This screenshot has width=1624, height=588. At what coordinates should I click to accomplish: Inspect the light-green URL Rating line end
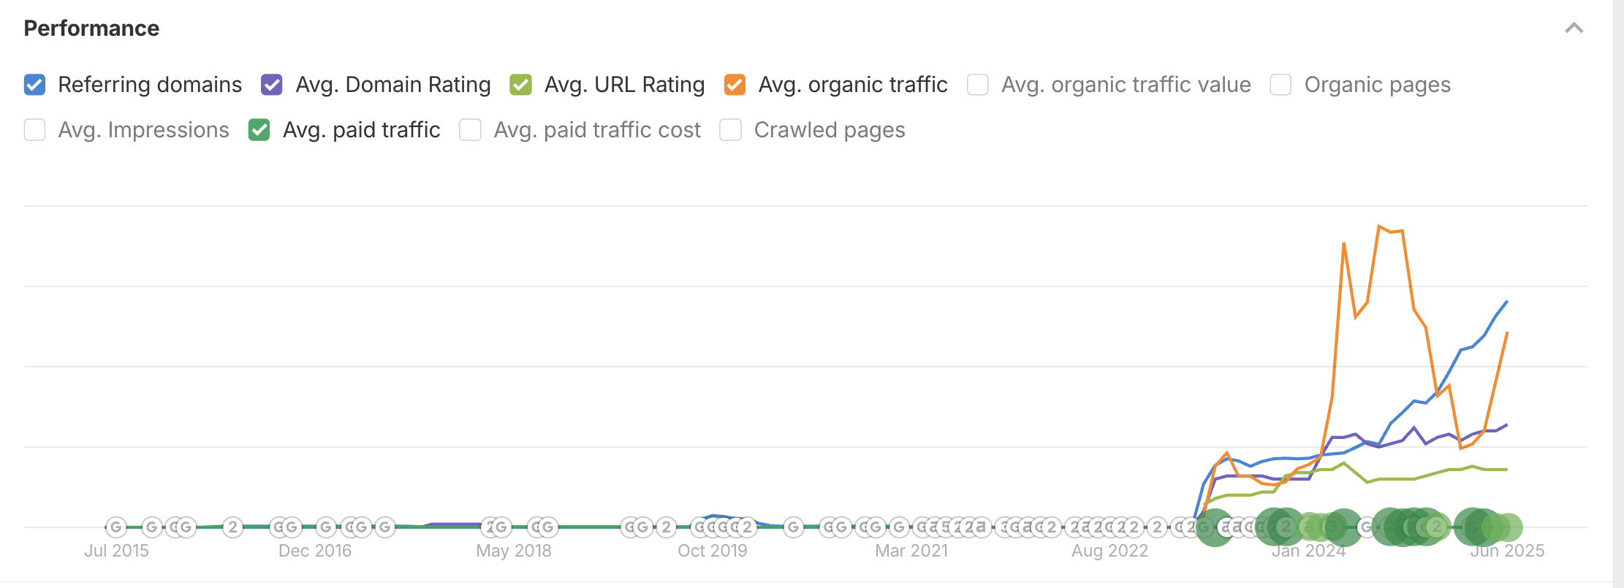pyautogui.click(x=1506, y=470)
